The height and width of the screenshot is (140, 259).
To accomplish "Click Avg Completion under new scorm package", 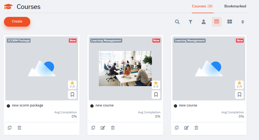I will 66,112.
